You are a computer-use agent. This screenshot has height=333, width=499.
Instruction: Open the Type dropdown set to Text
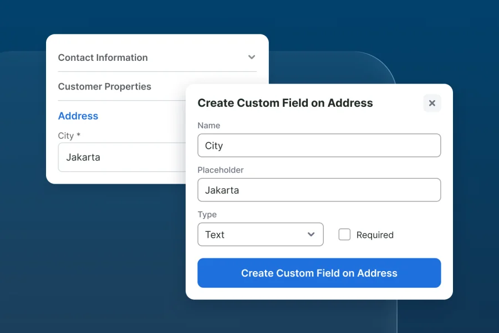261,235
